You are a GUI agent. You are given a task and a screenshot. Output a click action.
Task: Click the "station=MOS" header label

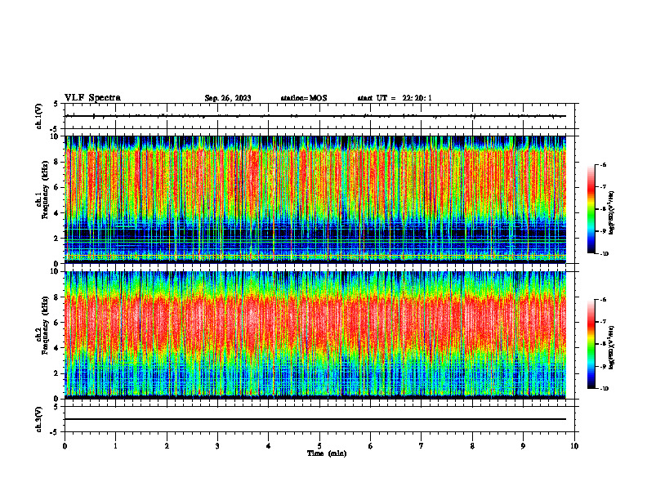[304, 98]
